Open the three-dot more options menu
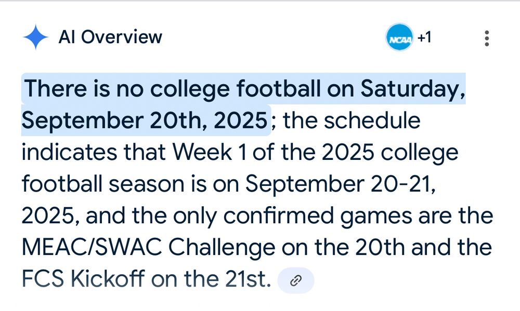520x311 pixels. pyautogui.click(x=487, y=38)
